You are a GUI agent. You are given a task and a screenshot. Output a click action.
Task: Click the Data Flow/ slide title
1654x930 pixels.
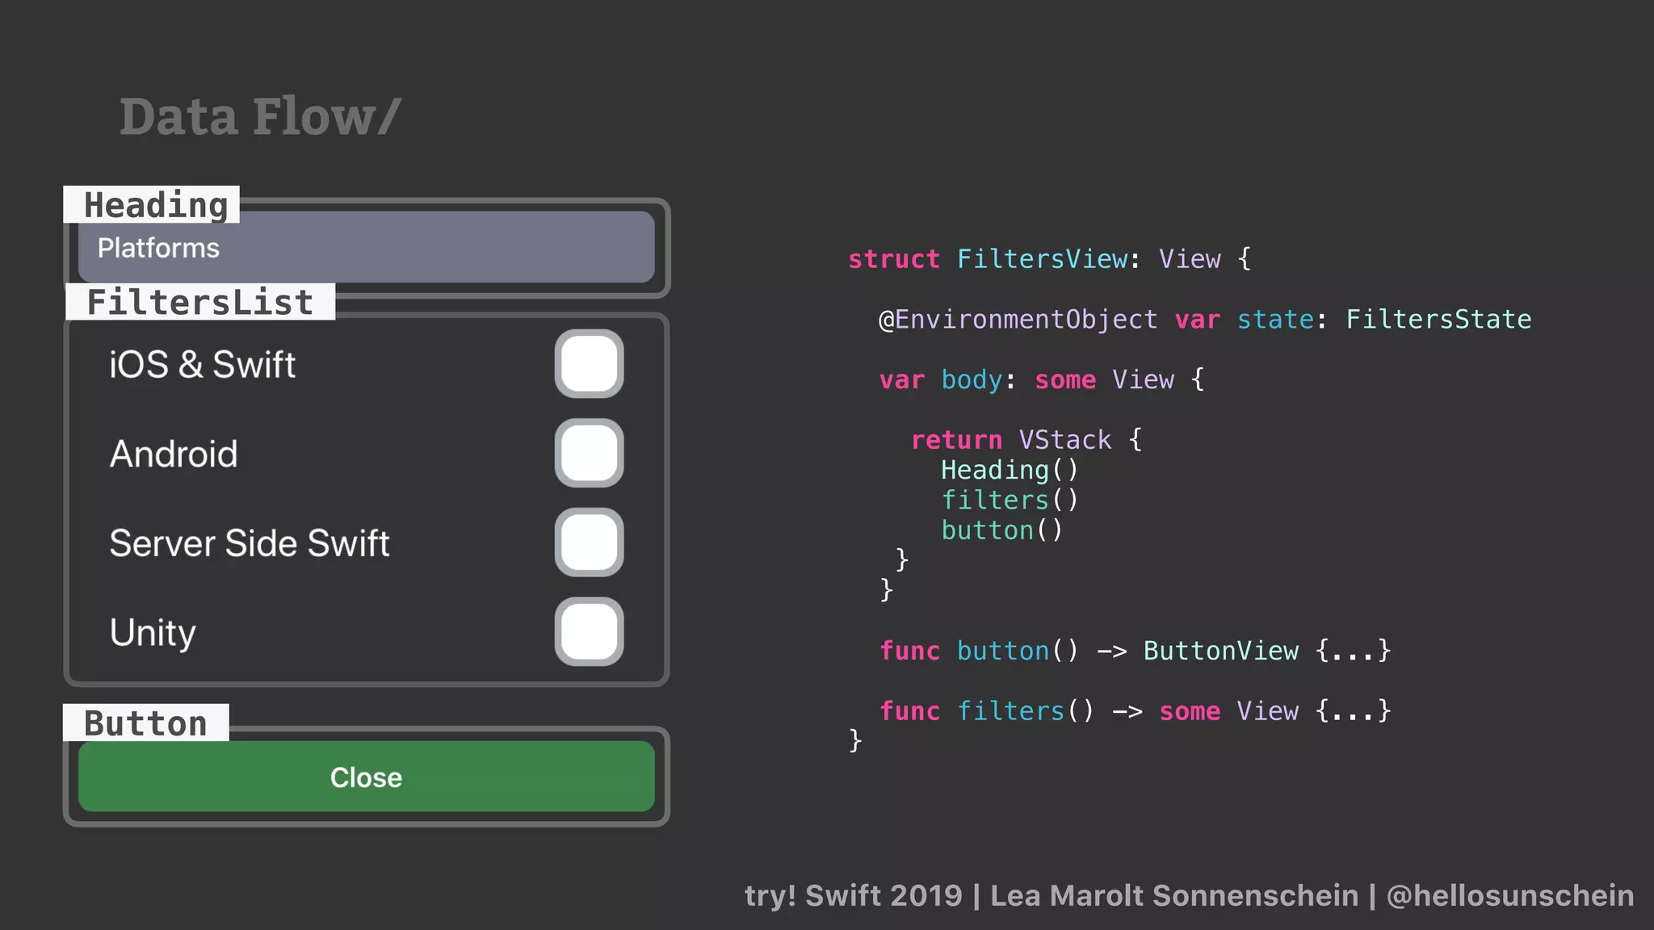tap(260, 116)
